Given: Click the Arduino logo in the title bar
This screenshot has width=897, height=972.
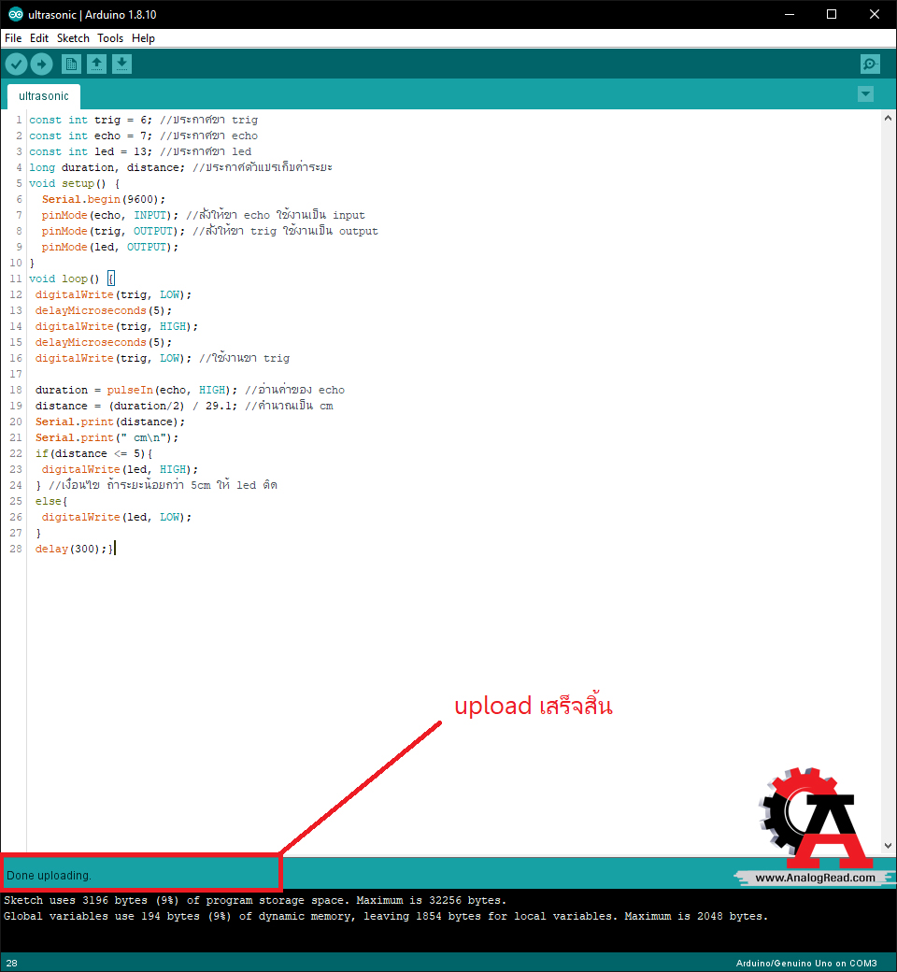Looking at the screenshot, I should (x=16, y=14).
